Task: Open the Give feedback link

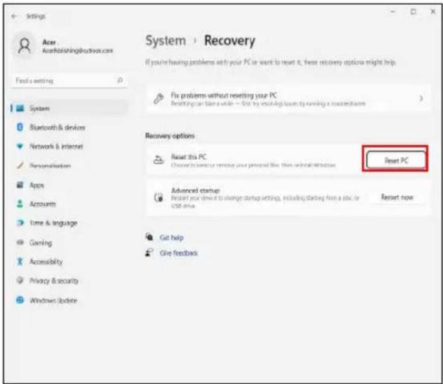Action: (178, 252)
